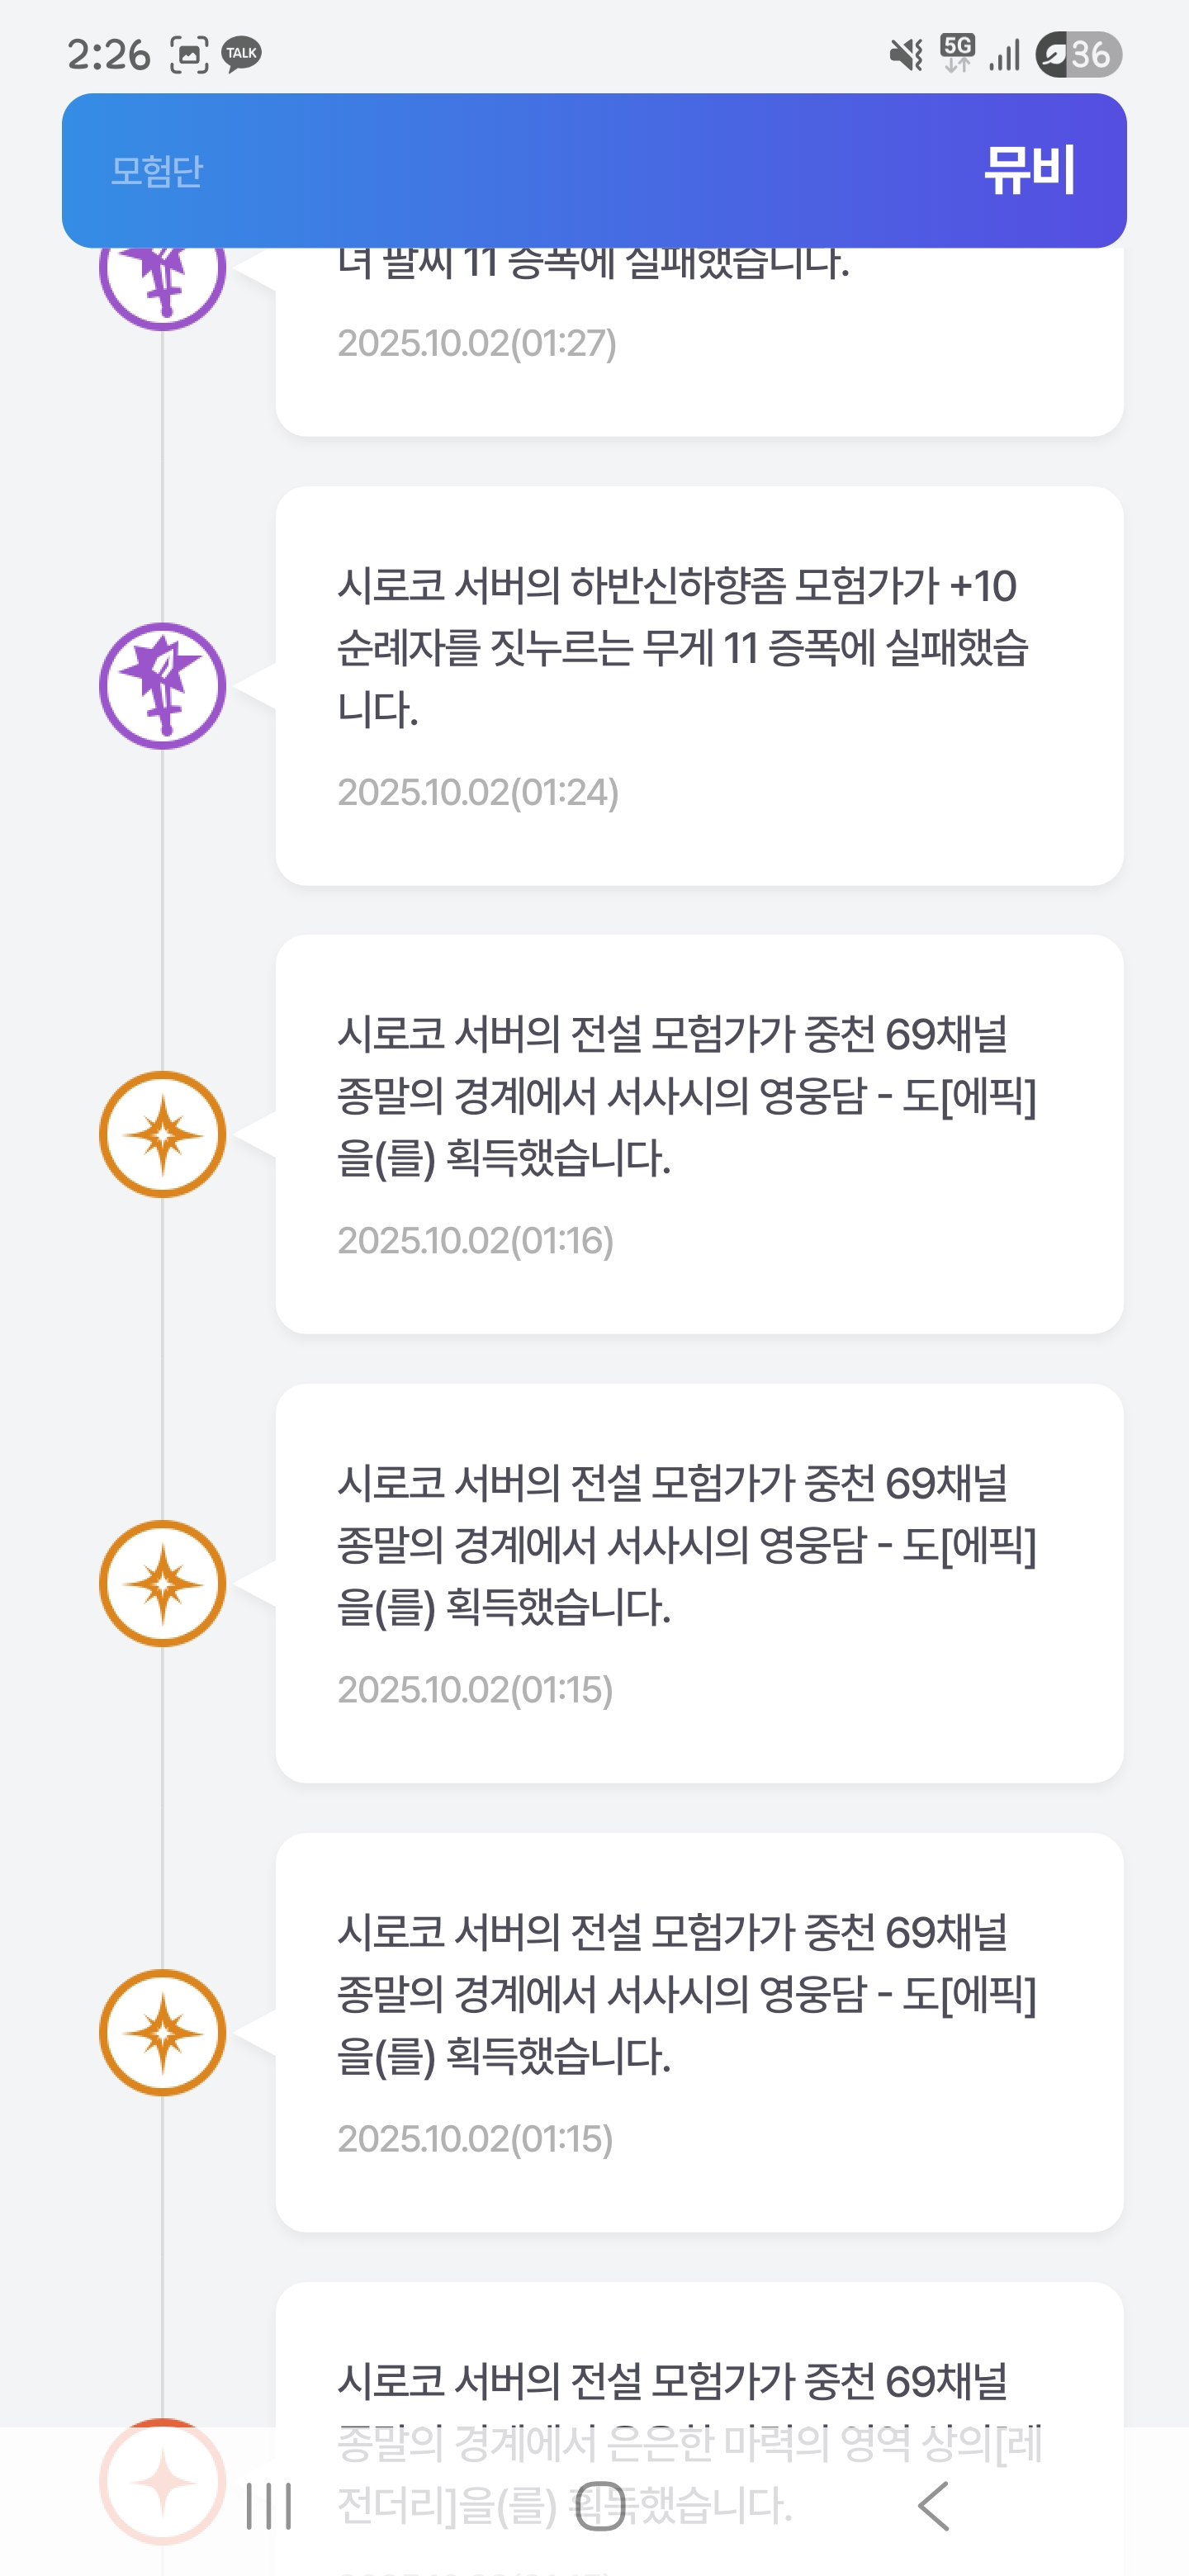Tap the KakaoTalk notification icon in the status bar
This screenshot has width=1189, height=2576.
(x=241, y=54)
